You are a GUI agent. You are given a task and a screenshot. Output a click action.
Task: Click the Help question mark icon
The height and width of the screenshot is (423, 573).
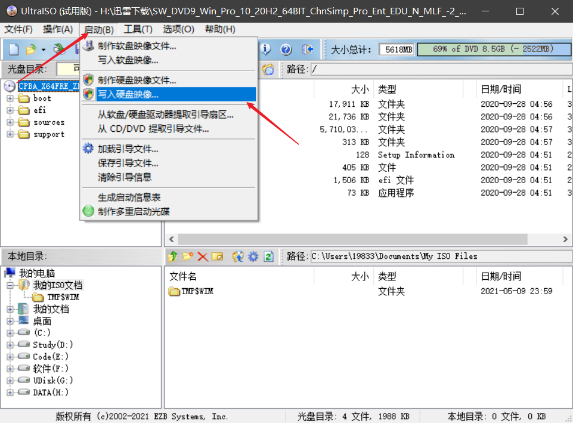point(286,49)
